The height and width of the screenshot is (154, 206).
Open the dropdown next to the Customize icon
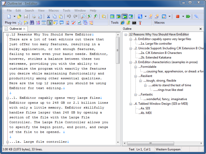coord(170,16)
